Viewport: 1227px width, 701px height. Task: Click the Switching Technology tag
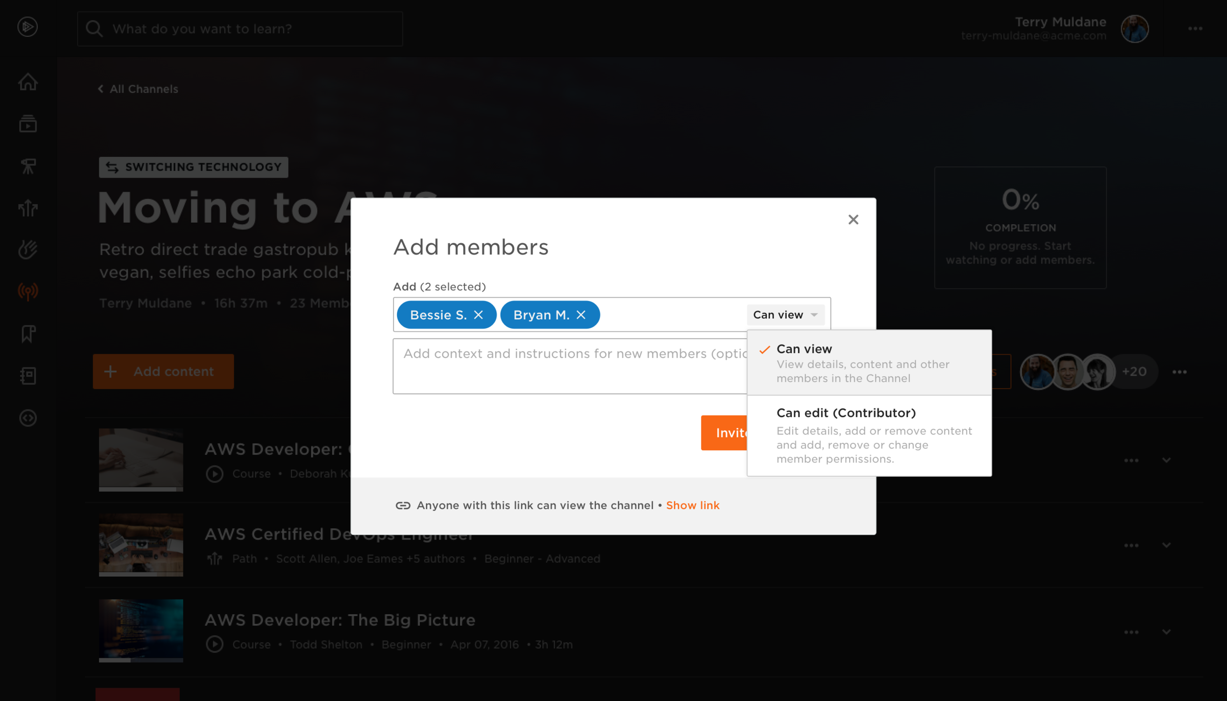(x=193, y=167)
